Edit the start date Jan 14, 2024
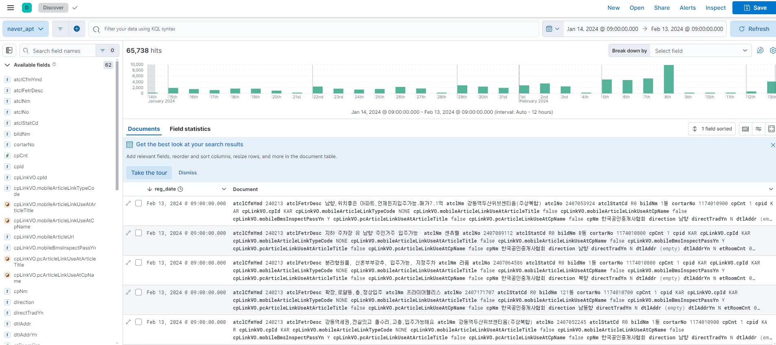The width and height of the screenshot is (776, 345). (602, 29)
